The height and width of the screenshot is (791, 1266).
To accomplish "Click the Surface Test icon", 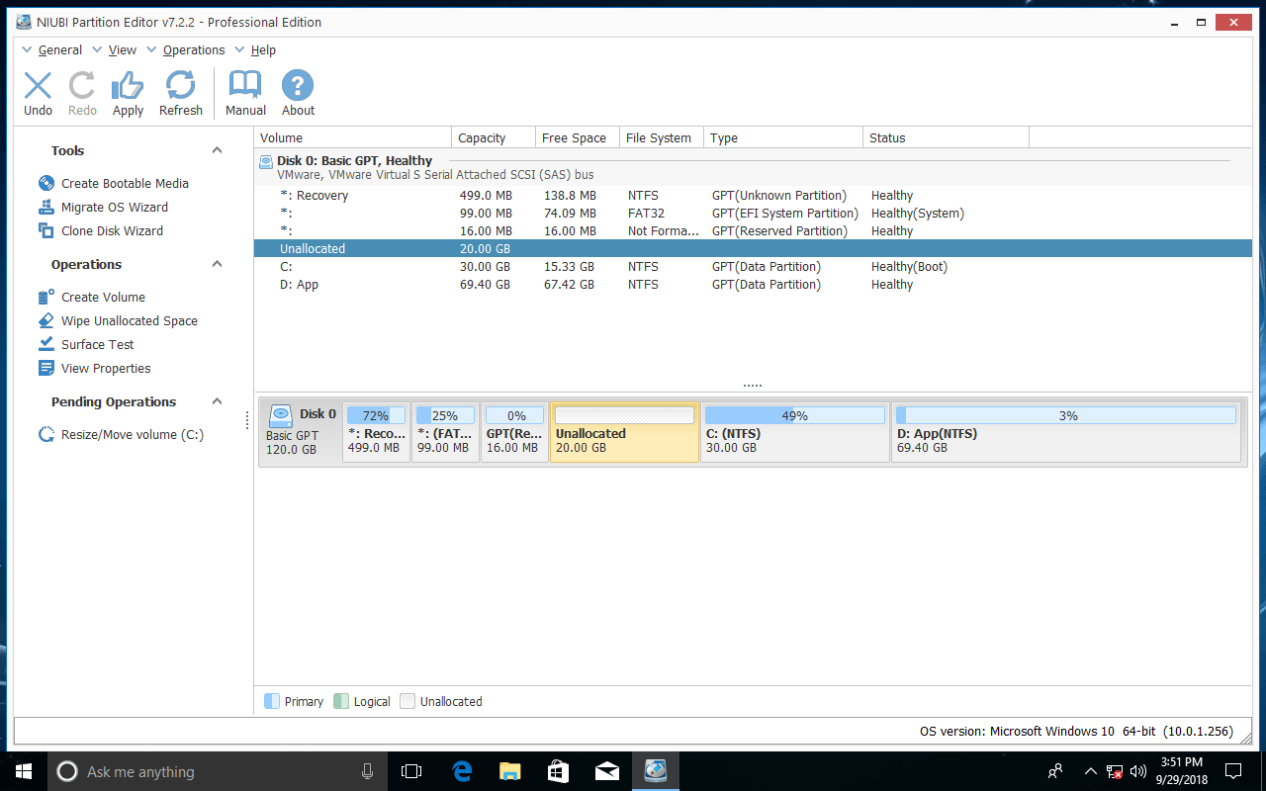I will (x=45, y=344).
